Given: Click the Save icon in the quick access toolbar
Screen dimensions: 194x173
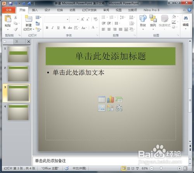Looking at the screenshot, I should click(x=10, y=4).
